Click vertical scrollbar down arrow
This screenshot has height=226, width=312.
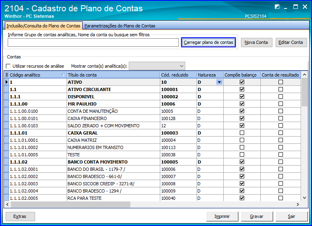[x=304, y=198]
